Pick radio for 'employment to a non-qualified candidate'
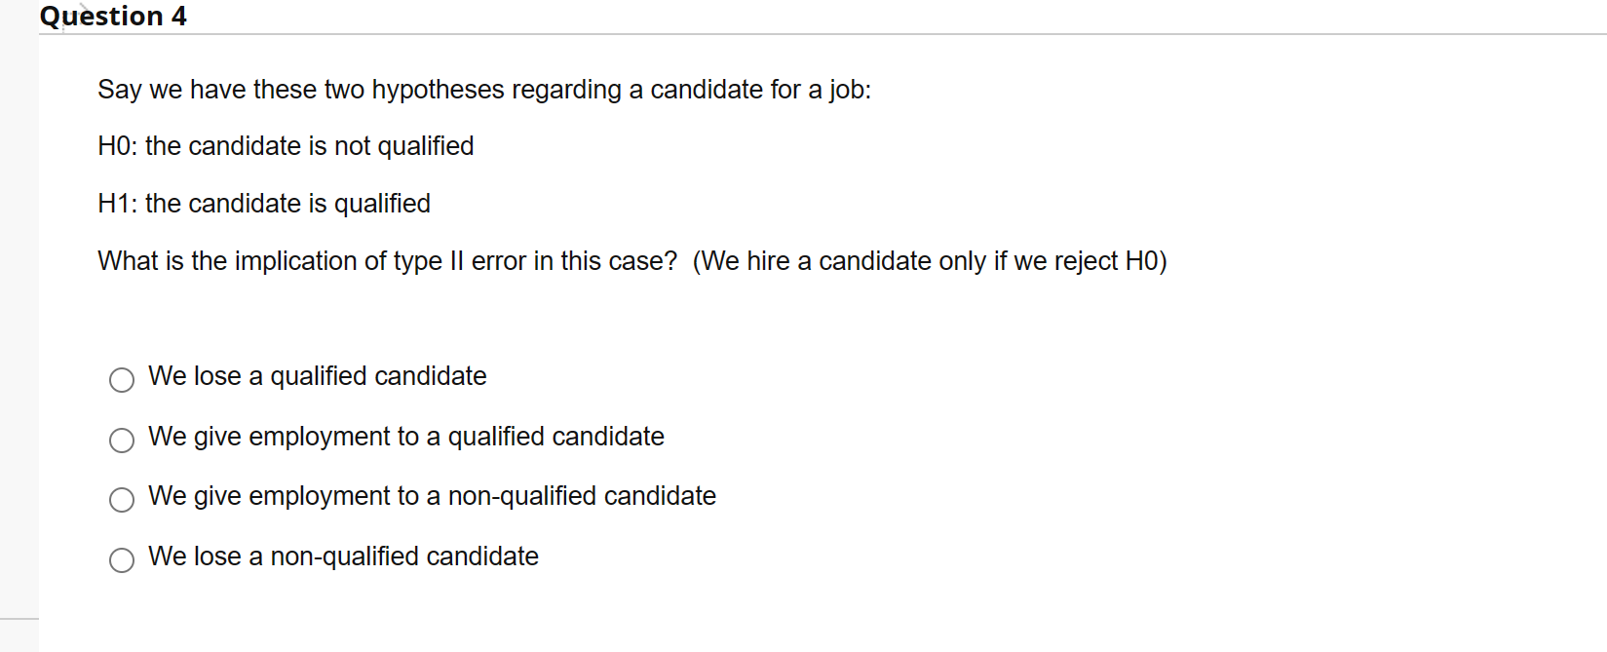The image size is (1607, 652). [122, 500]
